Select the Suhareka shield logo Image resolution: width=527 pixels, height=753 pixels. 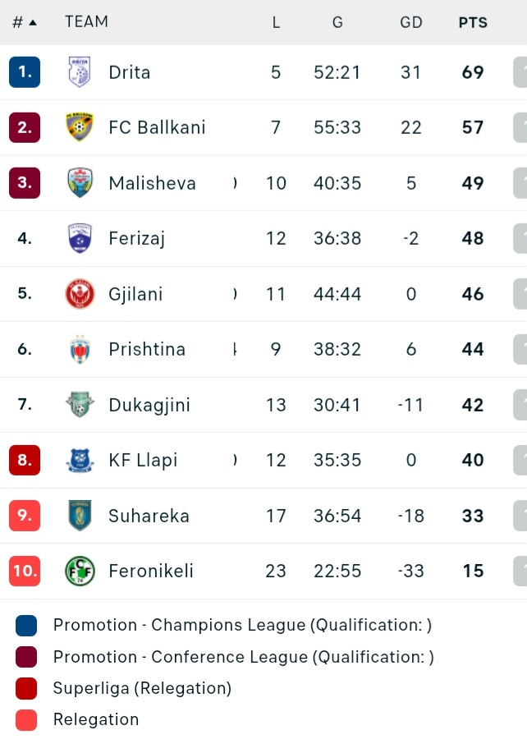[79, 516]
